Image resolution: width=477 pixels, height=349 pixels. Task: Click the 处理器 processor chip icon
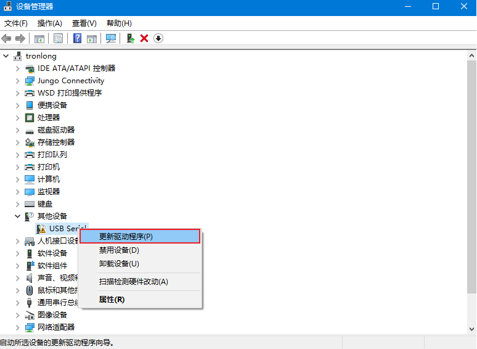(x=30, y=118)
